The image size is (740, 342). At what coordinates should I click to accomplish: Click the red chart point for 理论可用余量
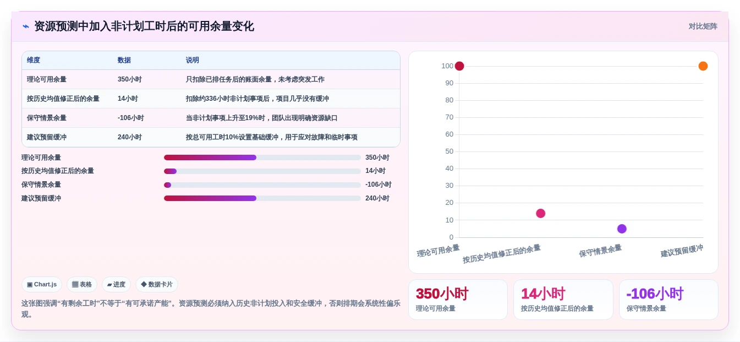(x=459, y=66)
